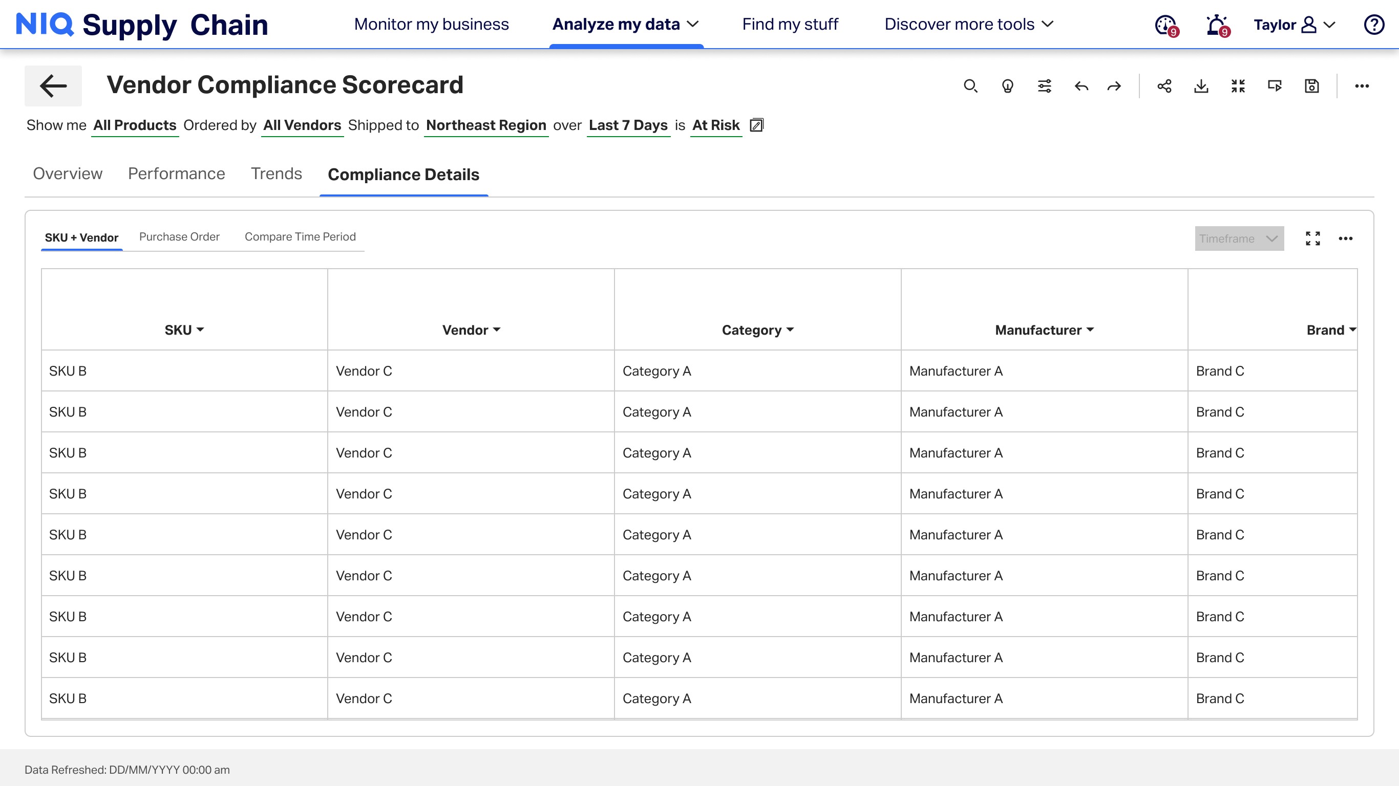
Task: Expand the Analyze my data menu
Action: [x=625, y=25]
